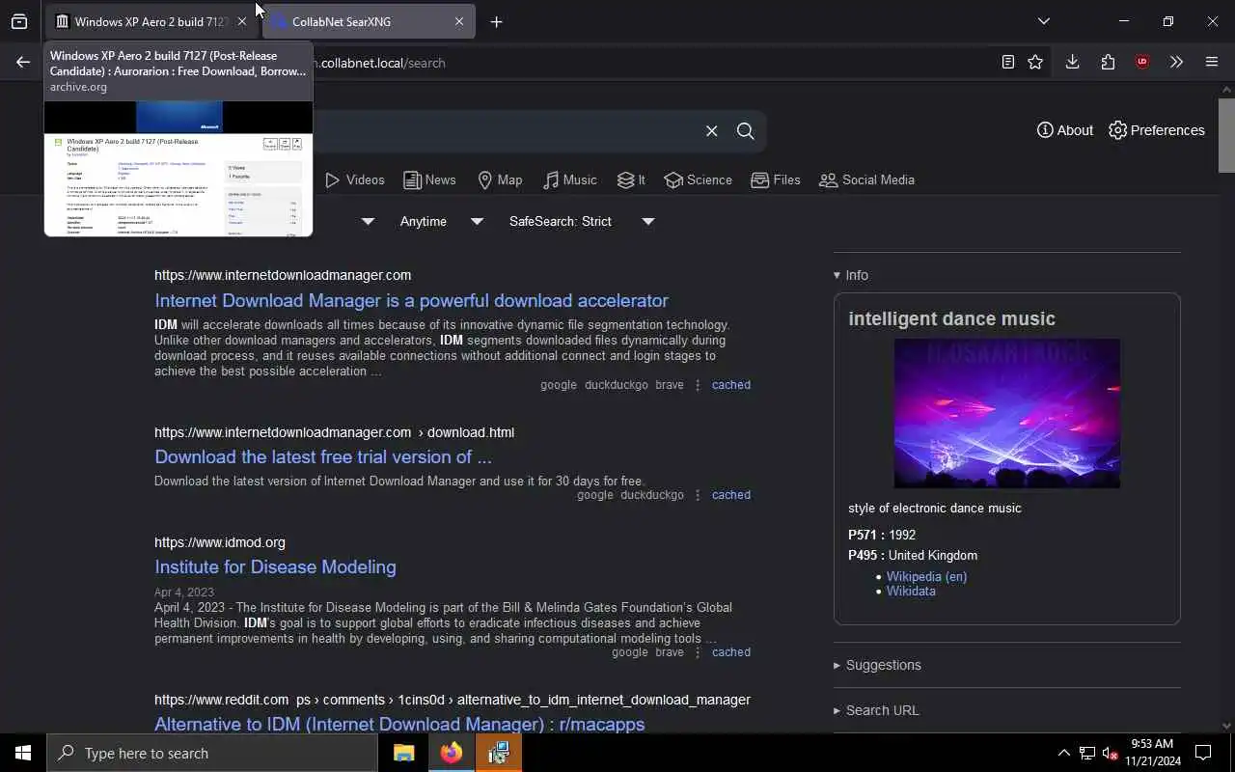Switch to the It category

click(x=632, y=179)
